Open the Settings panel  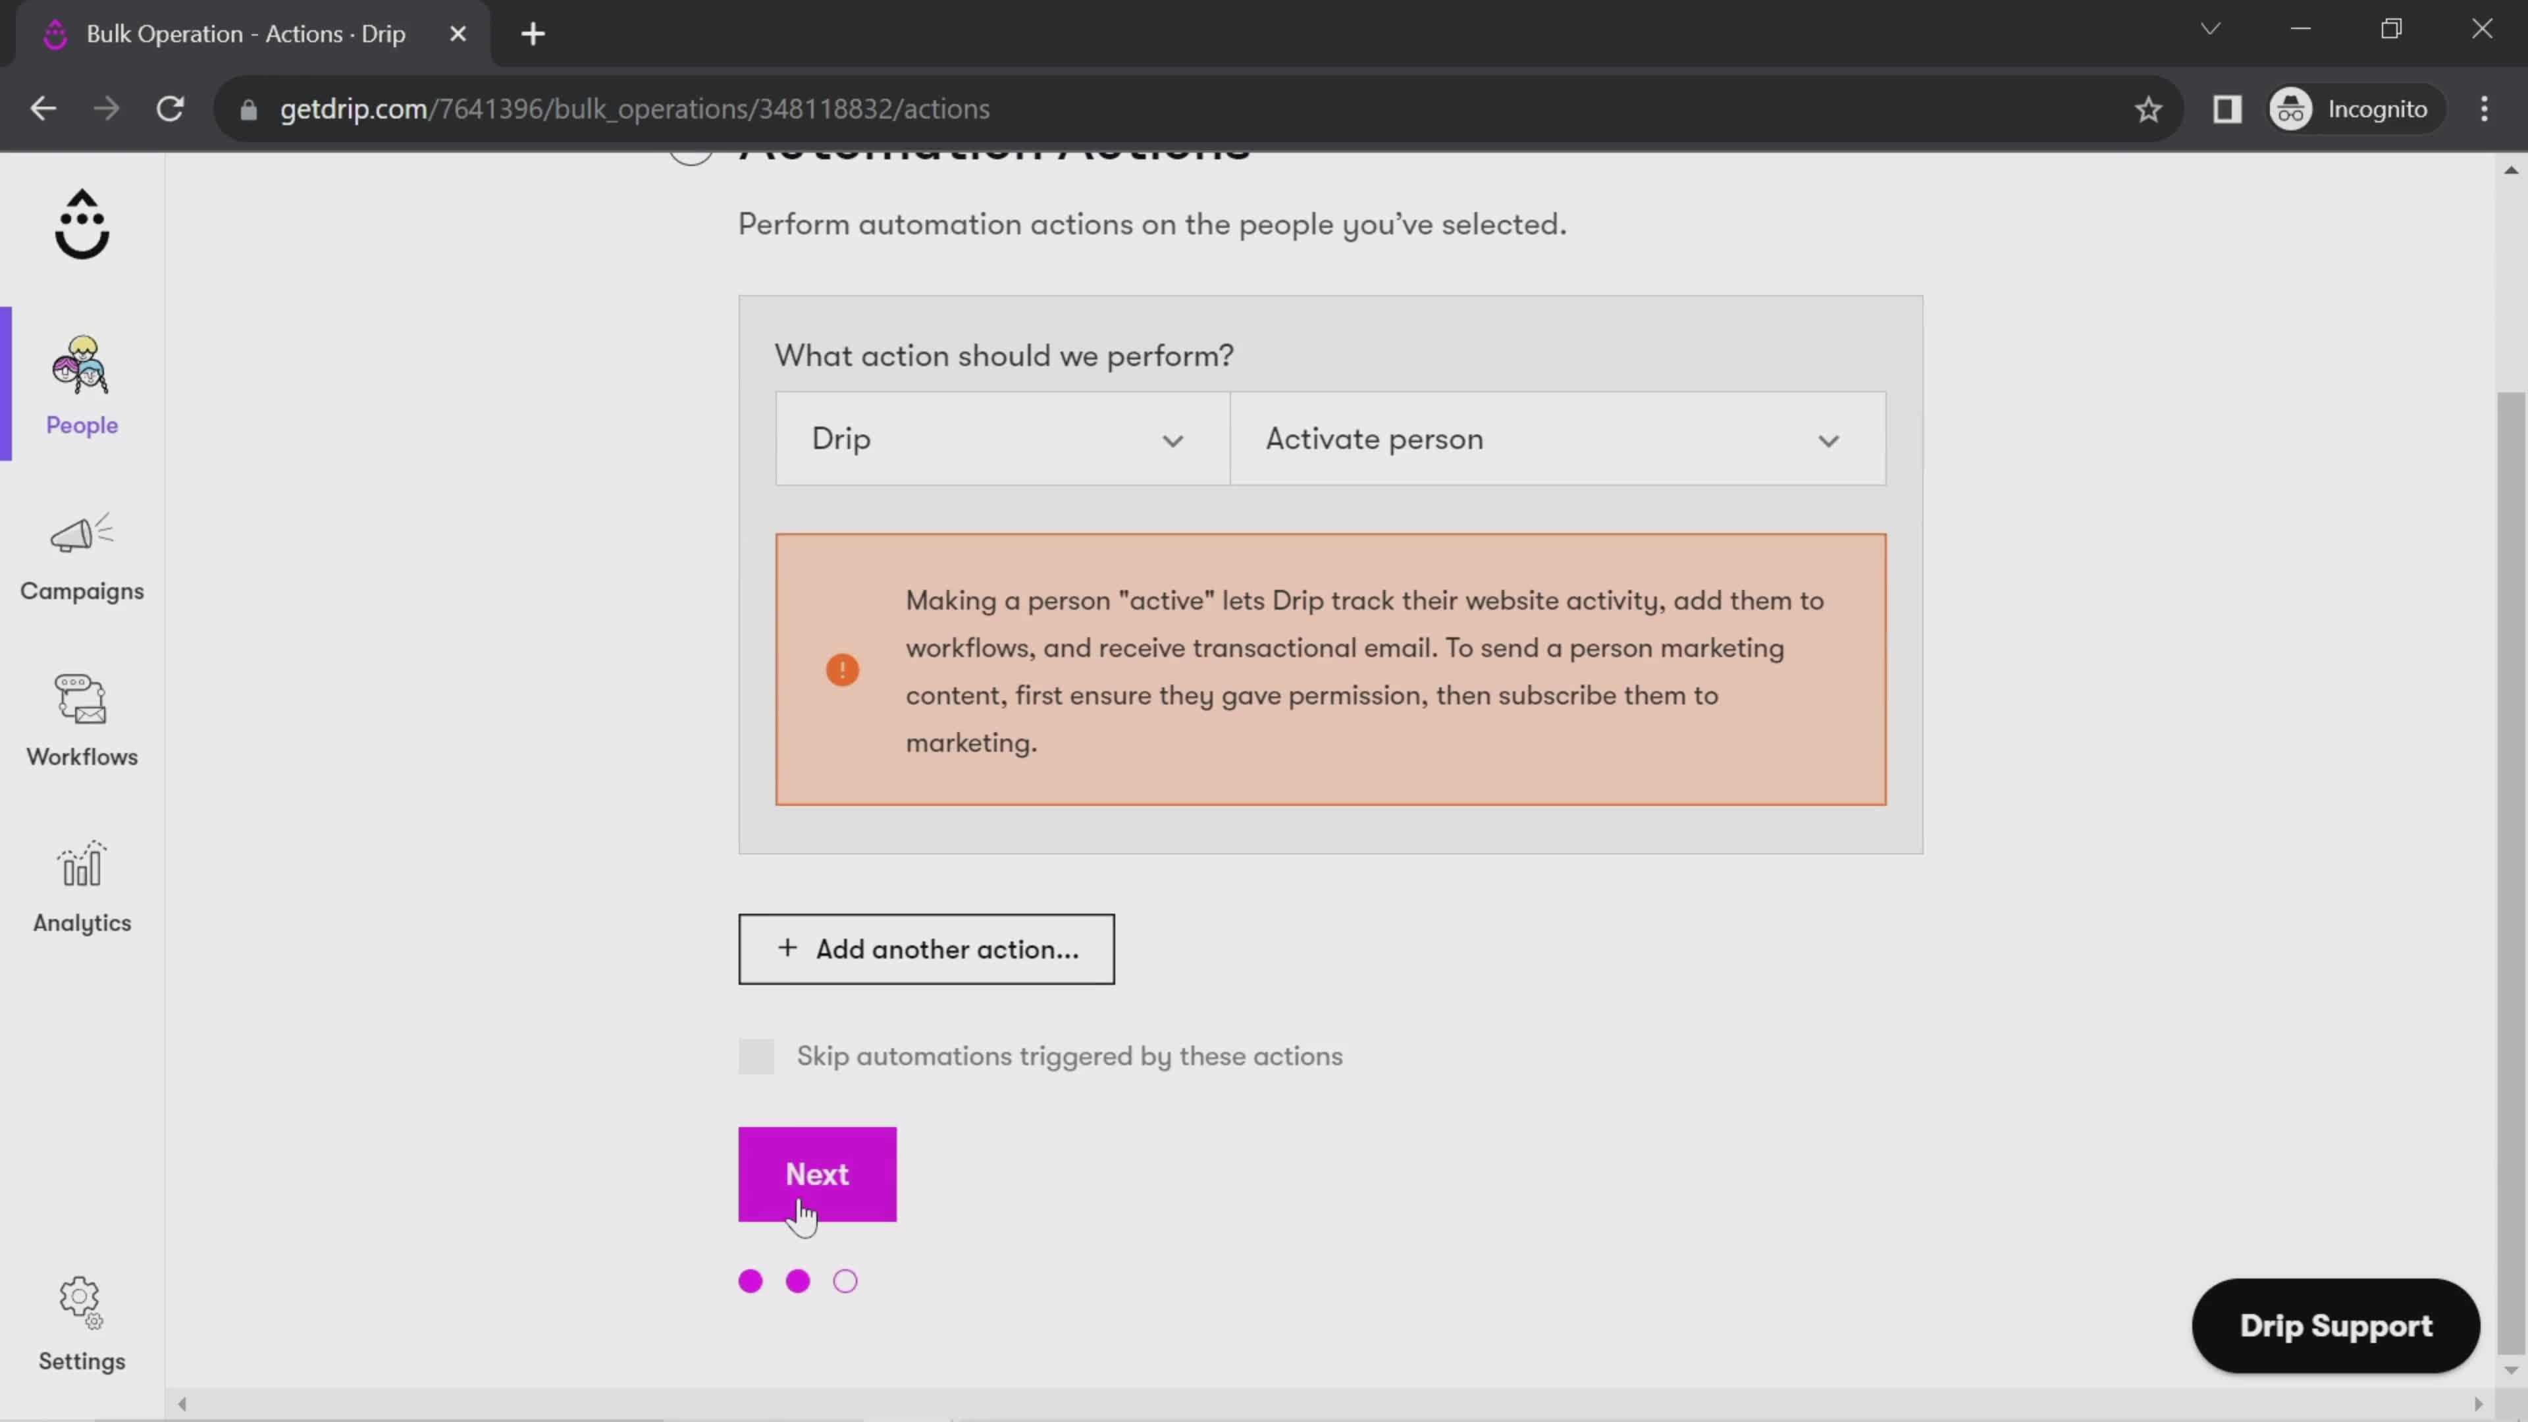(82, 1323)
